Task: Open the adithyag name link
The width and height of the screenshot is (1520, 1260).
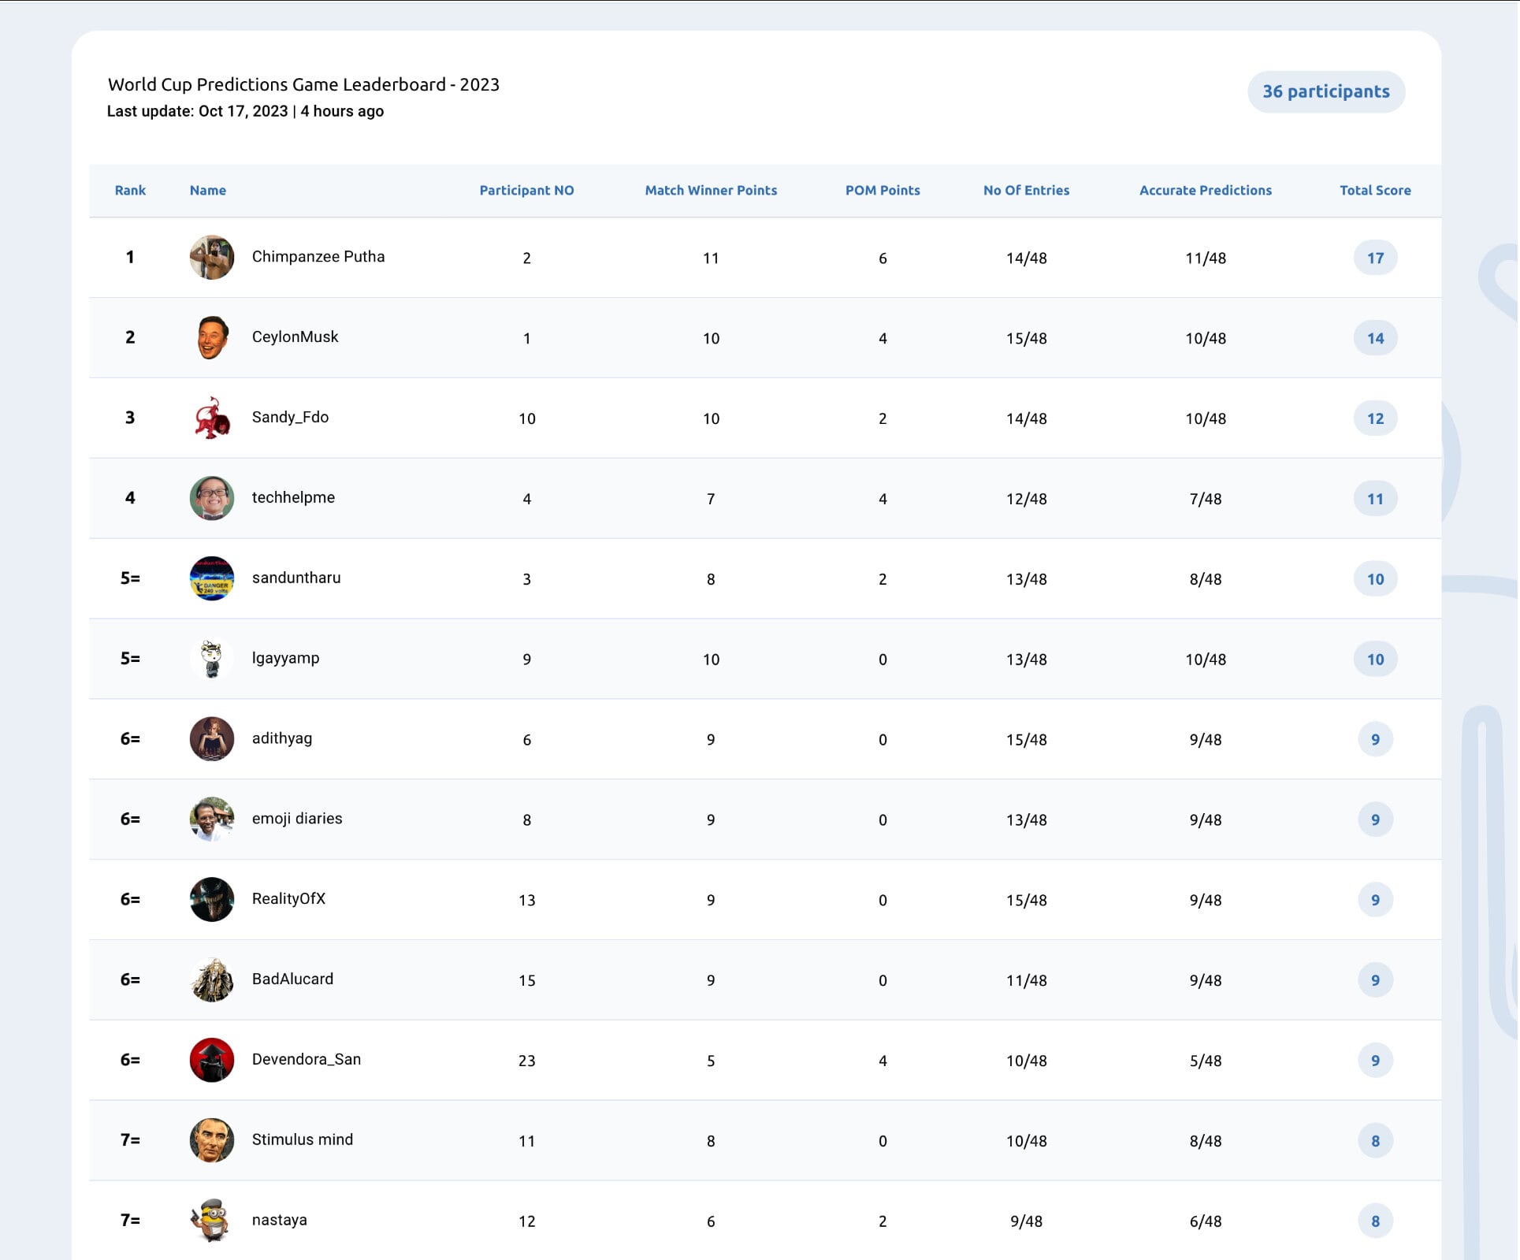Action: (282, 738)
